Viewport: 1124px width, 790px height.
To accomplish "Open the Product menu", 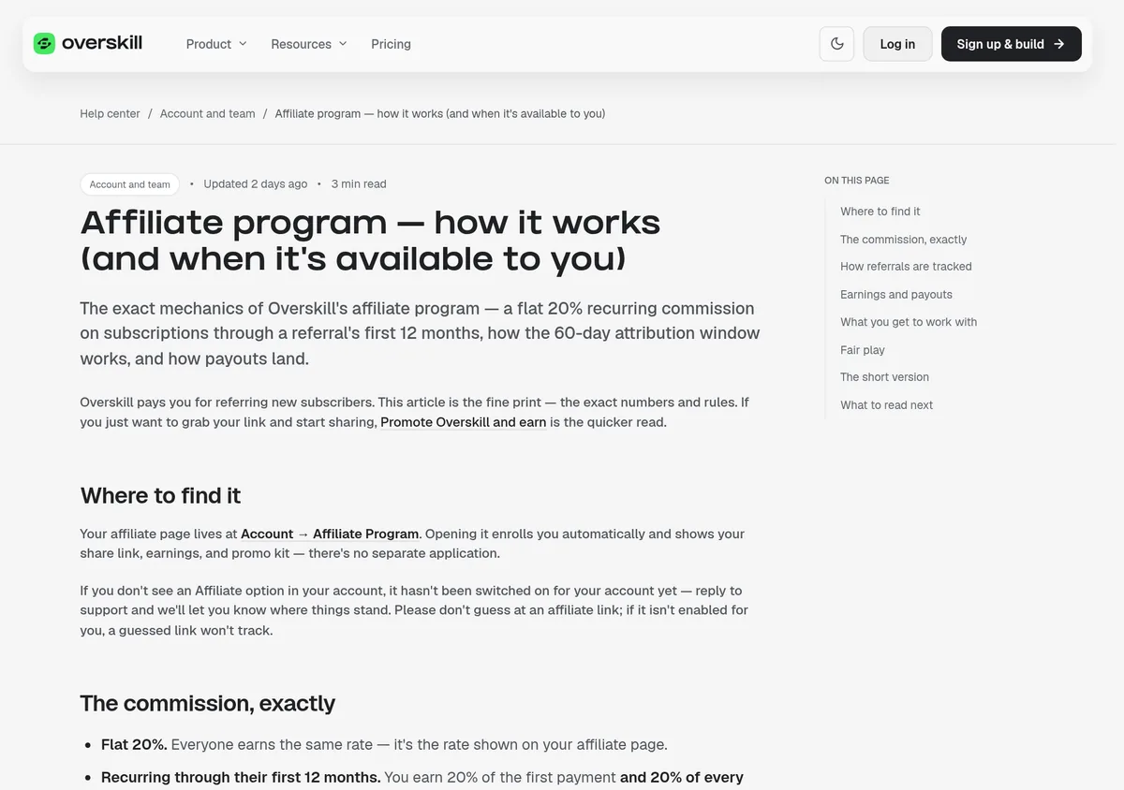I will point(216,44).
